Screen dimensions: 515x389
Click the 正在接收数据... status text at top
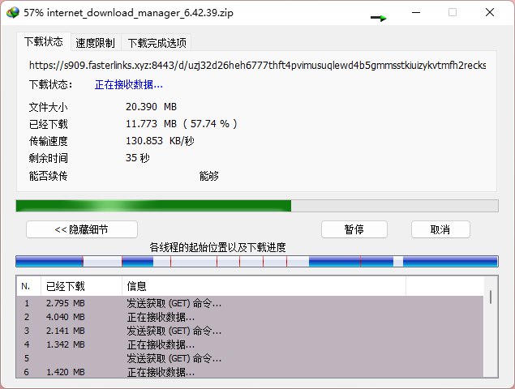[129, 85]
